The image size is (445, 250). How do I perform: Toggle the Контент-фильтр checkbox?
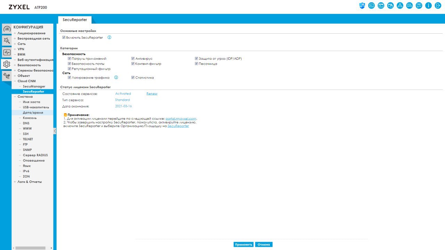tap(133, 64)
